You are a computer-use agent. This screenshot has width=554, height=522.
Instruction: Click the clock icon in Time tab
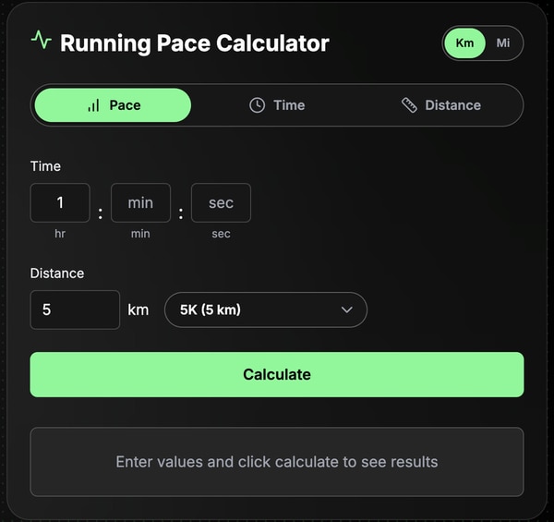(257, 105)
